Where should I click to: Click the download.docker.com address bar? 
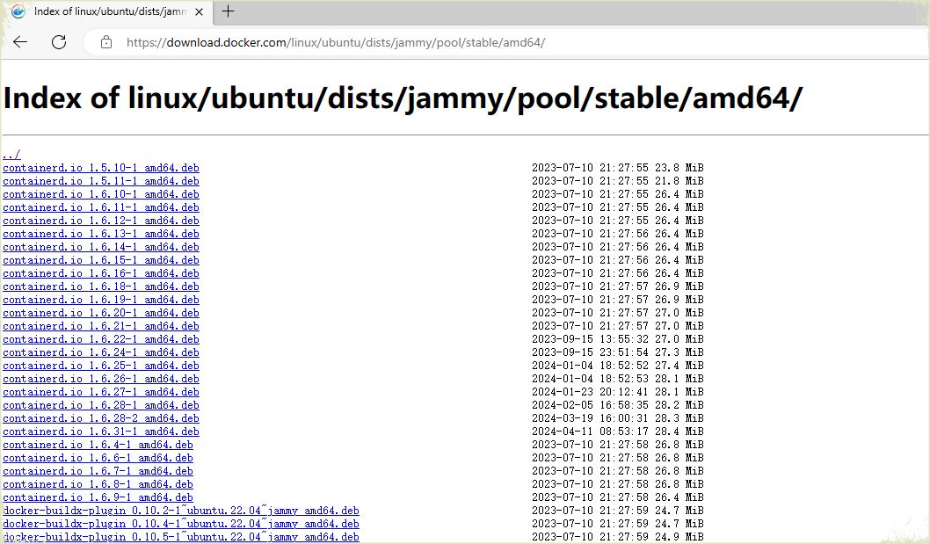pos(334,42)
